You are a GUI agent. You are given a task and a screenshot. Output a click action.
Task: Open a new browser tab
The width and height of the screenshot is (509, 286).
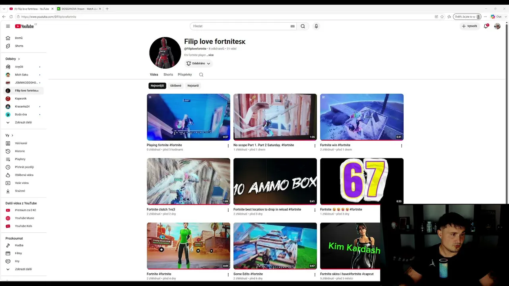[107, 9]
